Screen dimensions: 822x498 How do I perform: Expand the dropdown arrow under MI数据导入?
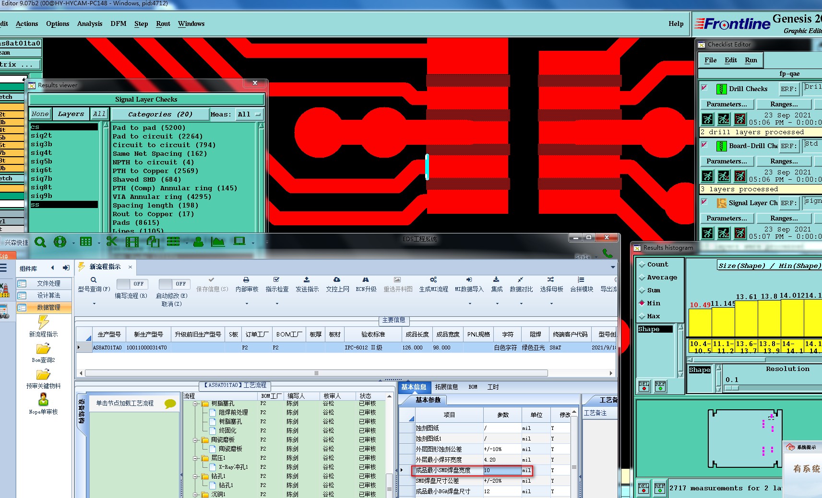470,303
